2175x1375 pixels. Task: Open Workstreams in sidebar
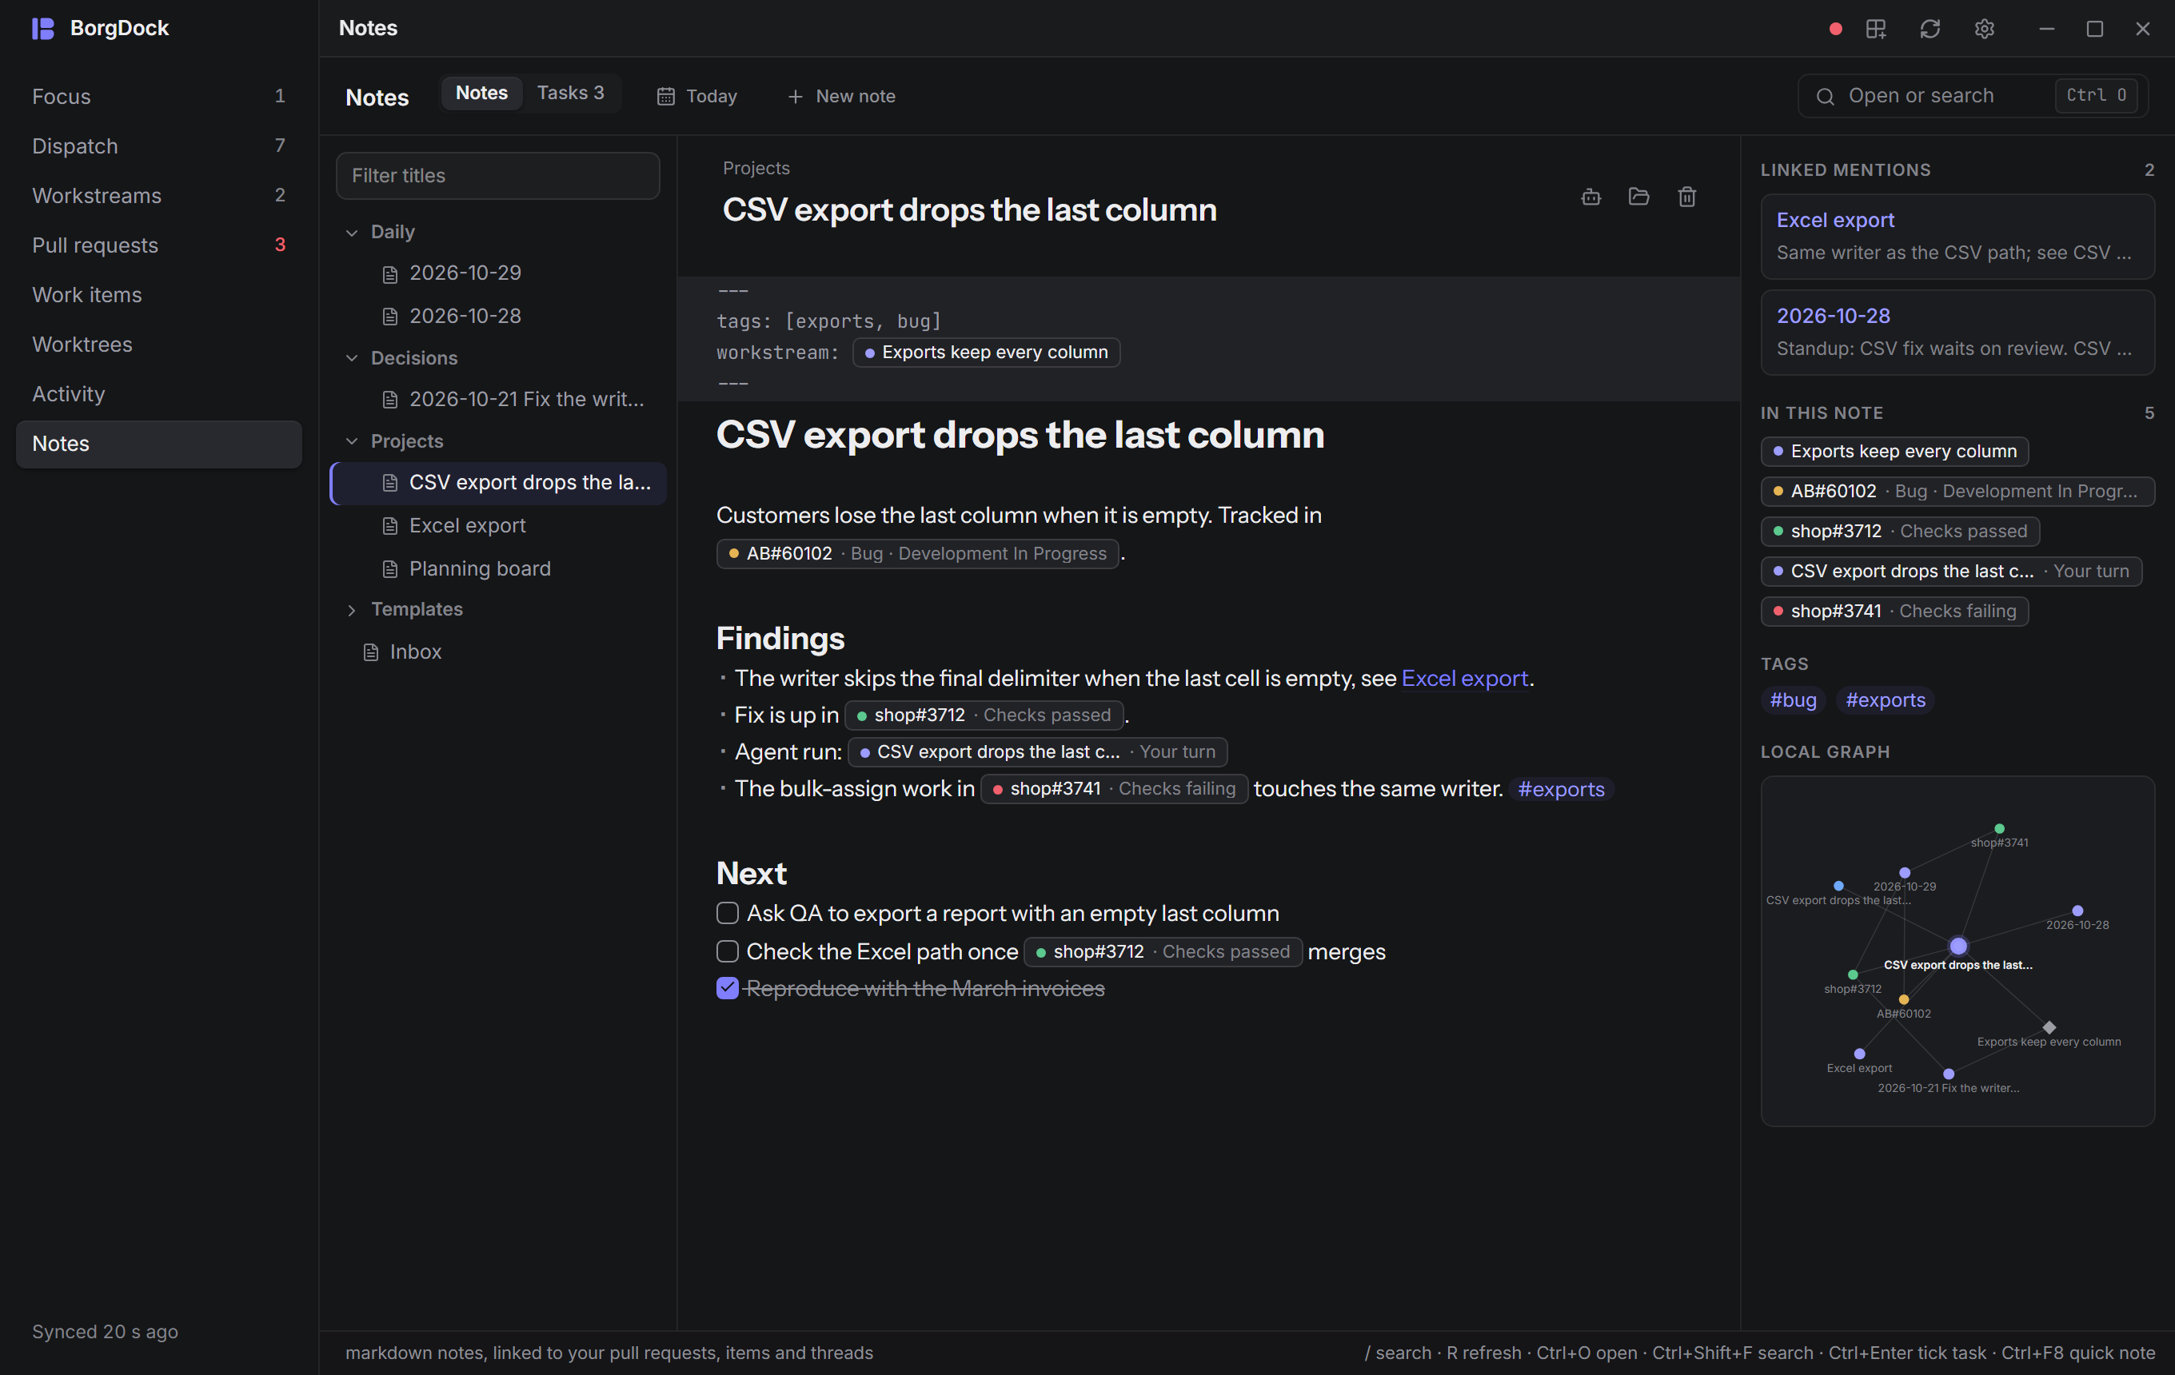click(159, 196)
